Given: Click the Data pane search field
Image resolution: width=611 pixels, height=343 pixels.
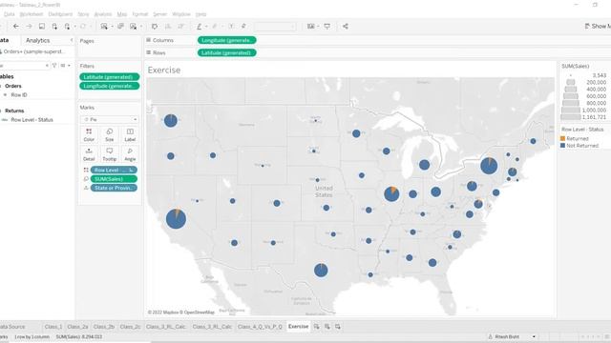Looking at the screenshot, I should [x=23, y=66].
